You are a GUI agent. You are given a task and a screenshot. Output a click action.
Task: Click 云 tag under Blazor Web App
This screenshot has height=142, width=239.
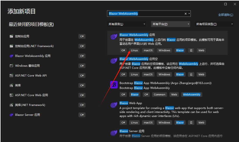(191, 123)
